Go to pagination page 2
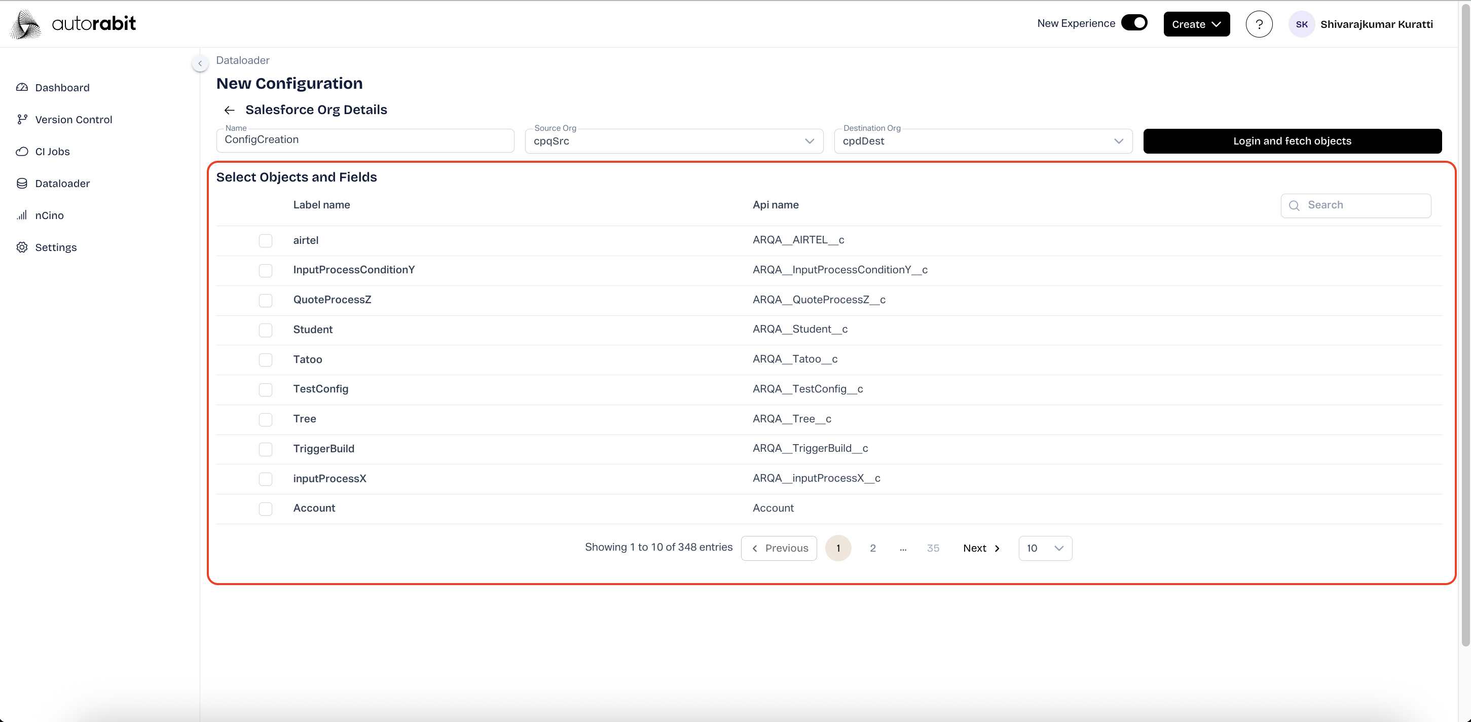This screenshot has width=1471, height=722. pos(872,549)
